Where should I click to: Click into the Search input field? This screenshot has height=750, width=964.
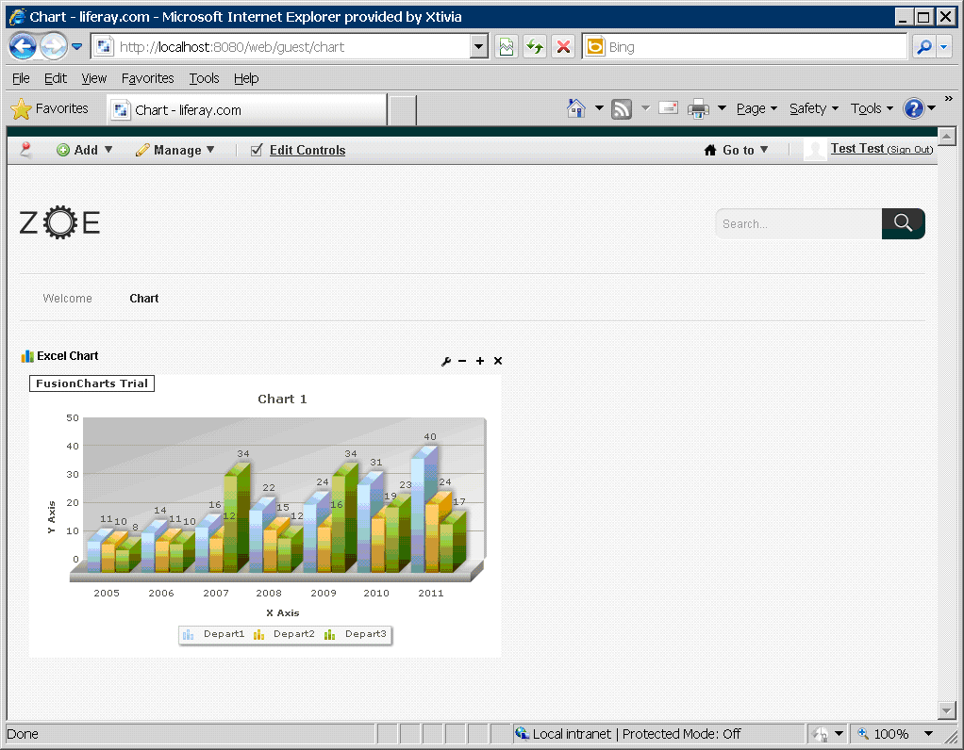pos(797,223)
